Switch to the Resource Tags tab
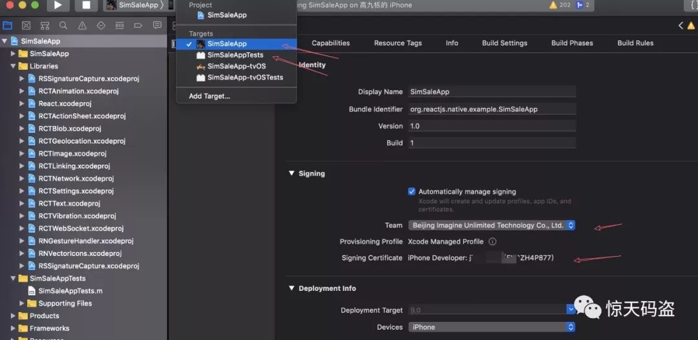 pyautogui.click(x=398, y=43)
